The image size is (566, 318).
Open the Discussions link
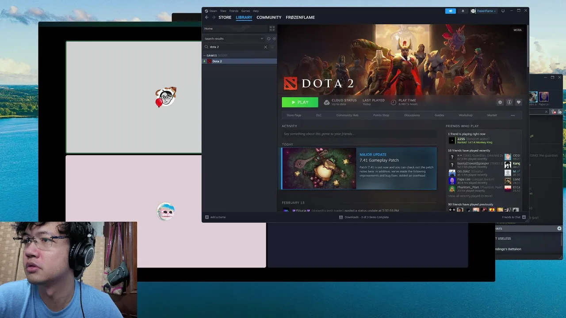[x=412, y=115]
